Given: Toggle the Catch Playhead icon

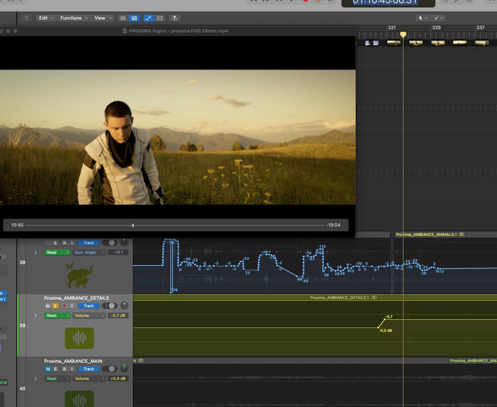Looking at the screenshot, I should (x=175, y=18).
